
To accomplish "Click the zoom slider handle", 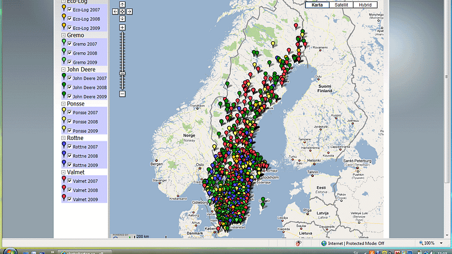I will point(122,73).
